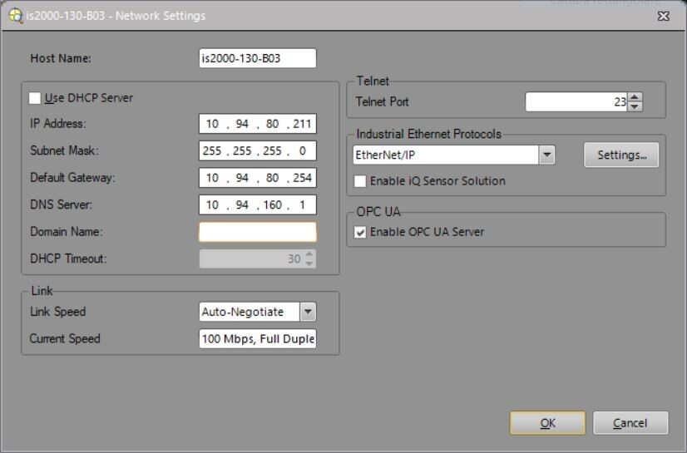This screenshot has height=453, width=687.
Task: Click the DNS Server address field
Action: tap(257, 204)
